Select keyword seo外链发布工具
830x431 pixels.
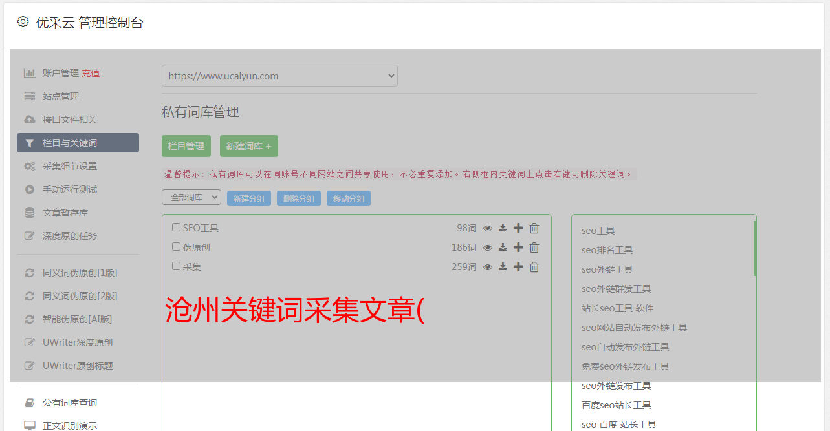point(616,386)
